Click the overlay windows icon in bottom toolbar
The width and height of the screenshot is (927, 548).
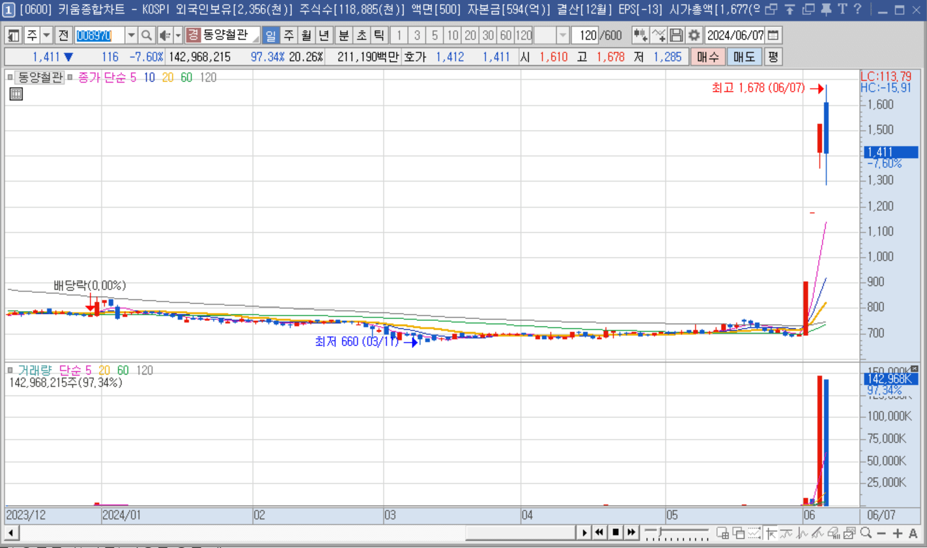click(x=739, y=533)
